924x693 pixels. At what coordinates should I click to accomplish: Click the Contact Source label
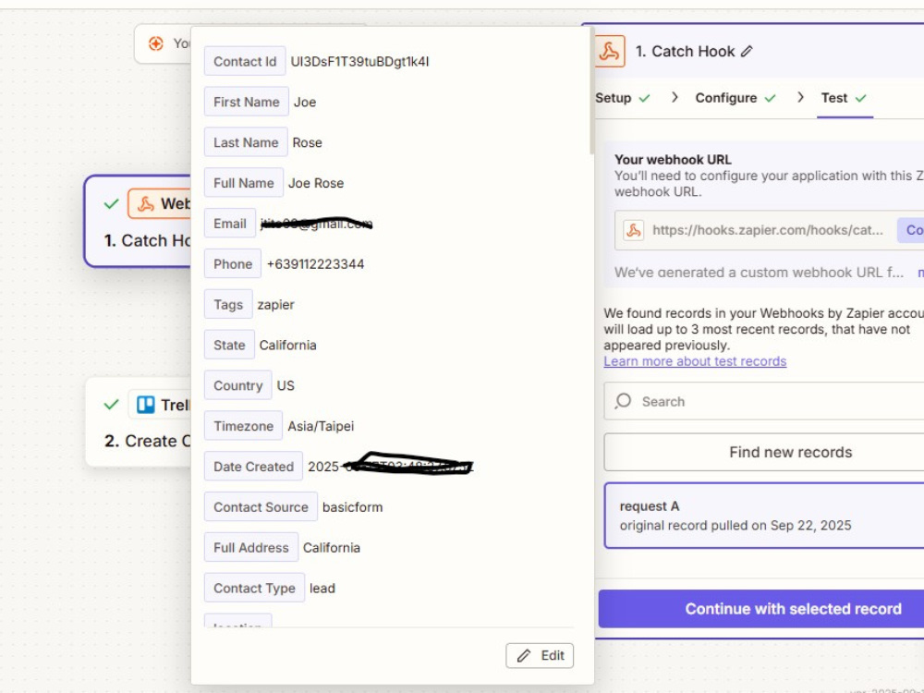[x=261, y=507]
